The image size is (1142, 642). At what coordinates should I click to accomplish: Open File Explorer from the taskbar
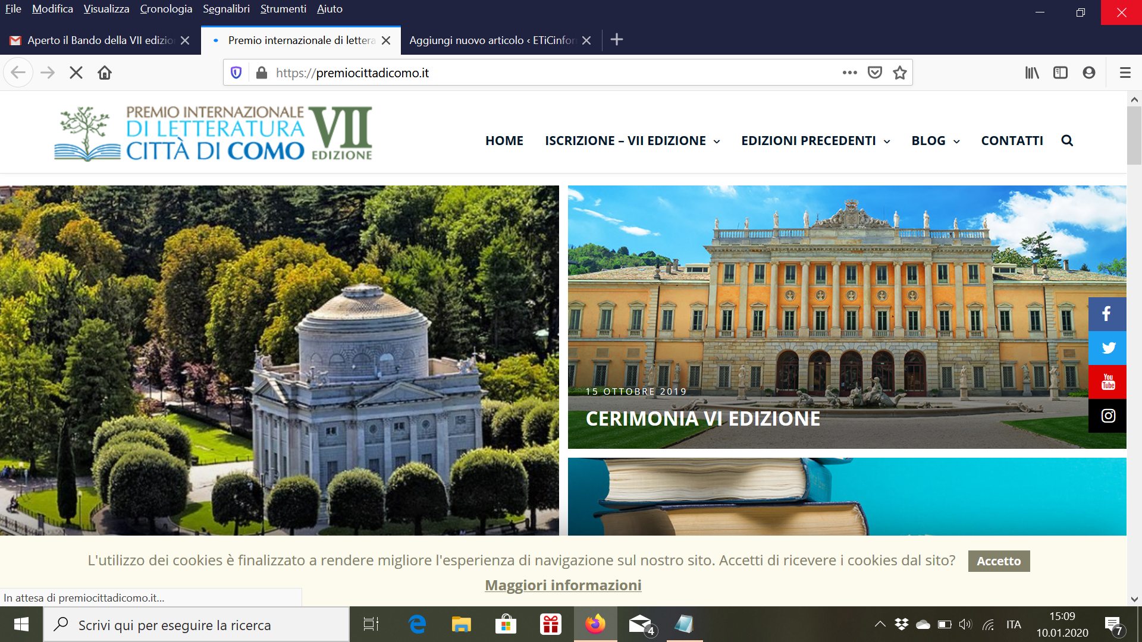click(x=461, y=624)
